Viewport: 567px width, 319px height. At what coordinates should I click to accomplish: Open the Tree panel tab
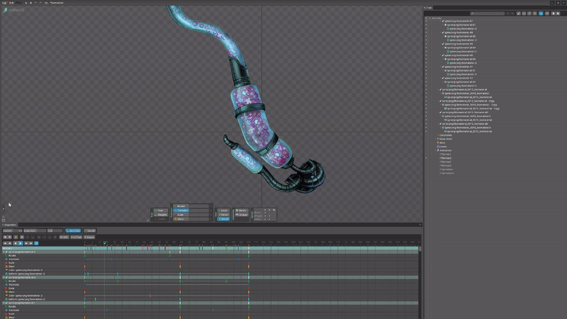tap(430, 9)
